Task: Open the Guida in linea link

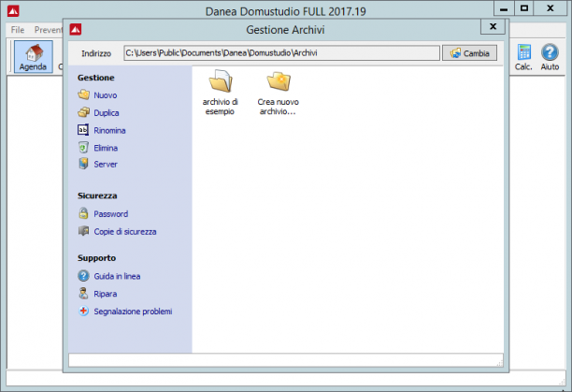Action: coord(117,276)
